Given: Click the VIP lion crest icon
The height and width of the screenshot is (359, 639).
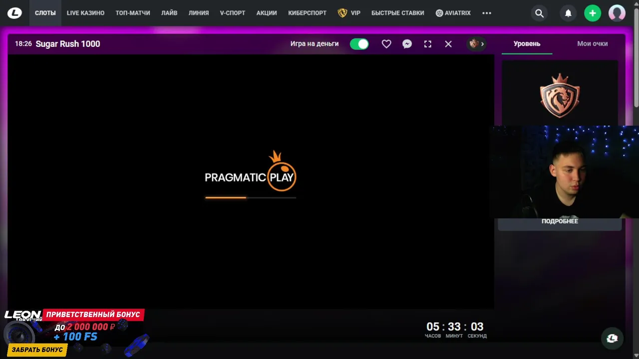Looking at the screenshot, I should pyautogui.click(x=342, y=13).
